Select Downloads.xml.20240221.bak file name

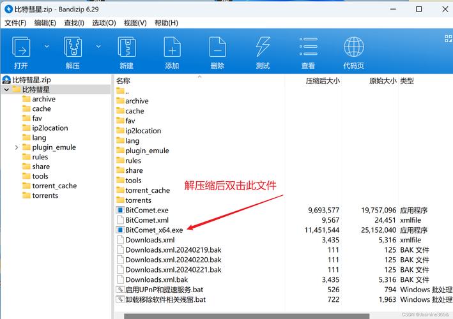click(x=173, y=270)
